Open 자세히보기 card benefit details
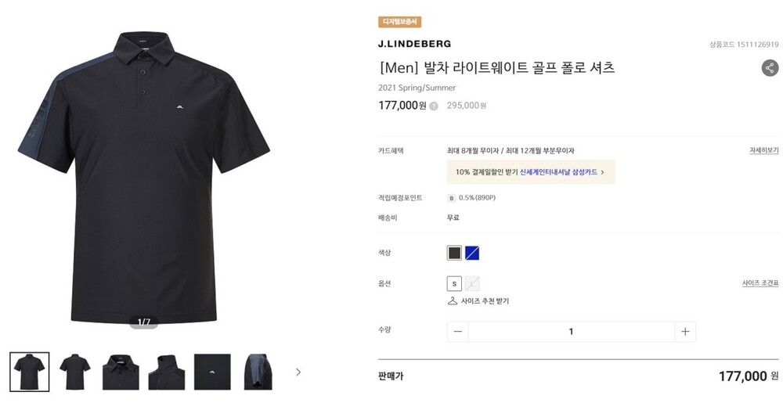 point(763,150)
